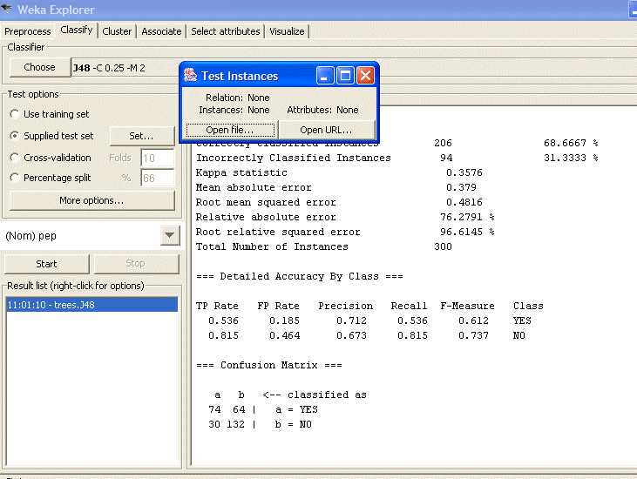Click the Choose classifier button
The width and height of the screenshot is (637, 479).
coord(39,67)
